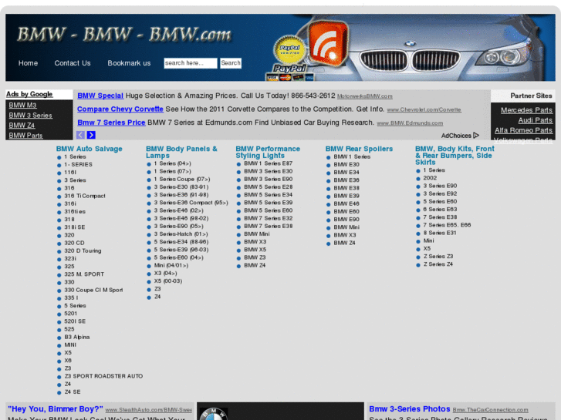Viewport: 561px width, 420px height.
Task: Select '325 M. SPORT' in Auto Salvage
Action: click(x=84, y=274)
